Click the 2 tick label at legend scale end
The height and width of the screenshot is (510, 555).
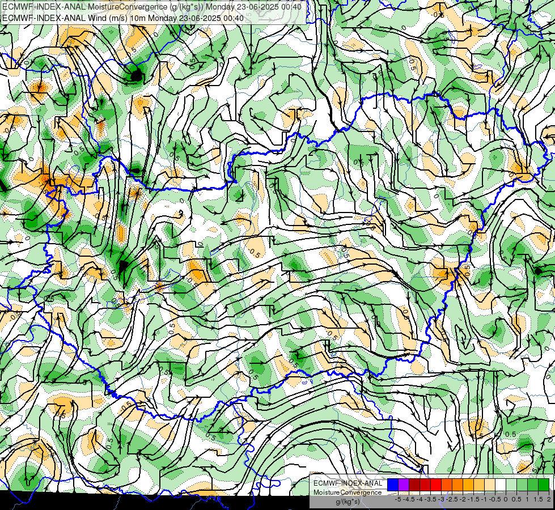pyautogui.click(x=549, y=499)
